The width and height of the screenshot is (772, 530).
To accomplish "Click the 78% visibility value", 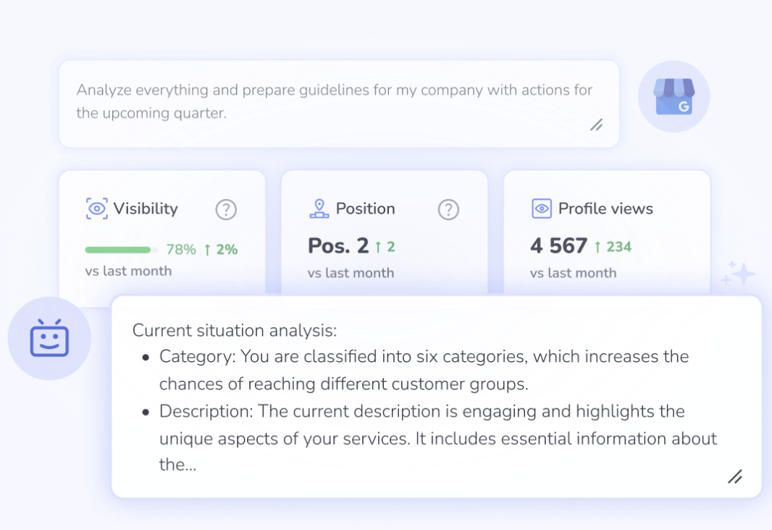I will click(x=181, y=250).
